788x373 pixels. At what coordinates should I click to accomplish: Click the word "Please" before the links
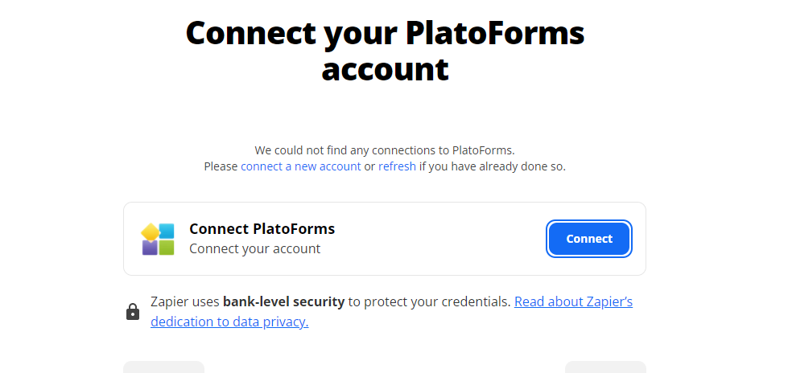coord(221,166)
